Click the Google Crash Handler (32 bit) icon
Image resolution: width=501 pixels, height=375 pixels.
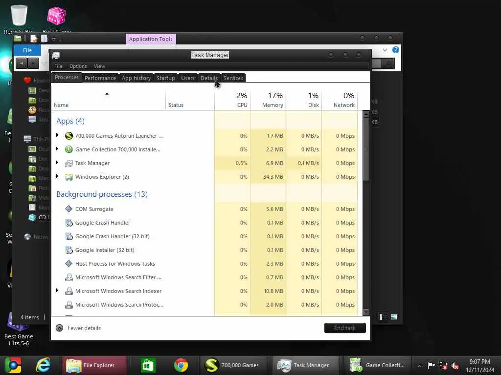click(x=68, y=237)
